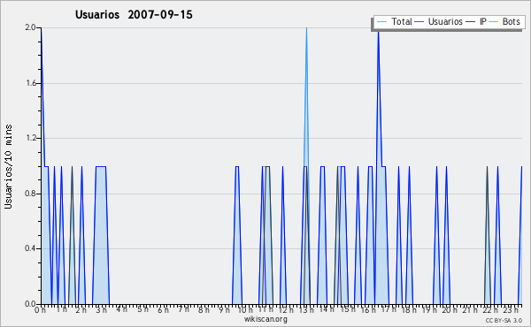Select the 'IP' legend label
The image size is (531, 327).
[x=483, y=21]
